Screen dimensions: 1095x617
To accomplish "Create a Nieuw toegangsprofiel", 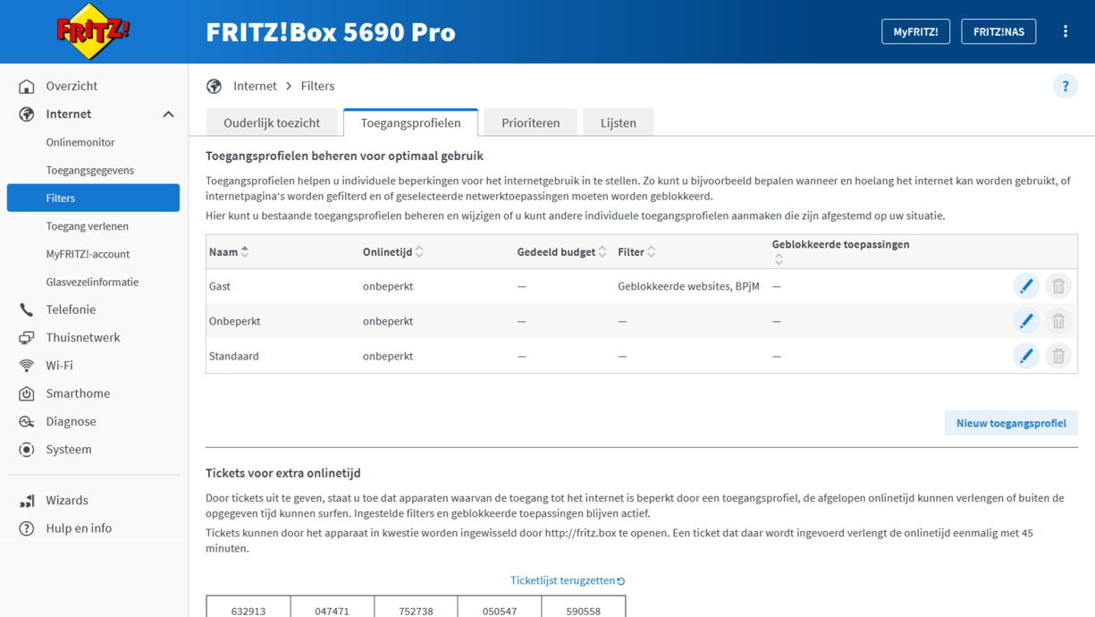I will pos(1010,423).
